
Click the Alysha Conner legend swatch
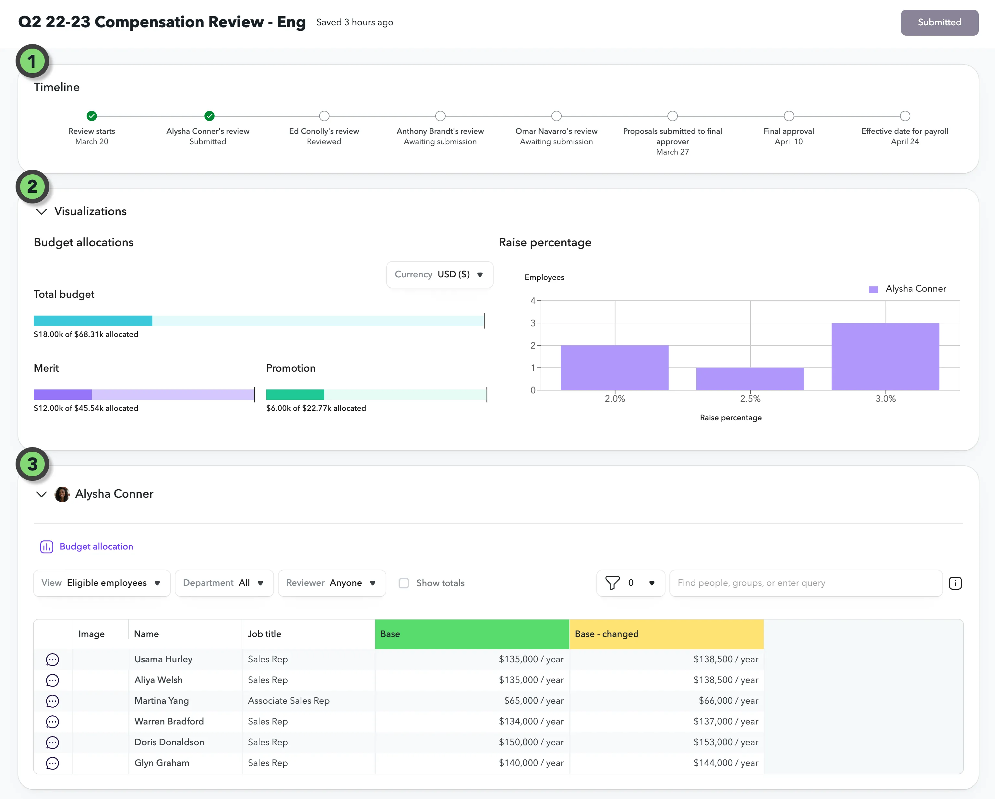point(873,290)
